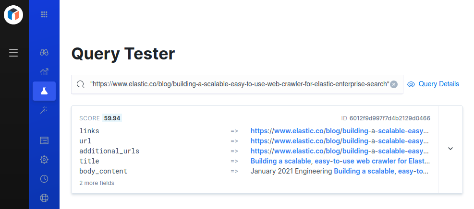Open the settings gear icon in sidebar

coord(44,160)
